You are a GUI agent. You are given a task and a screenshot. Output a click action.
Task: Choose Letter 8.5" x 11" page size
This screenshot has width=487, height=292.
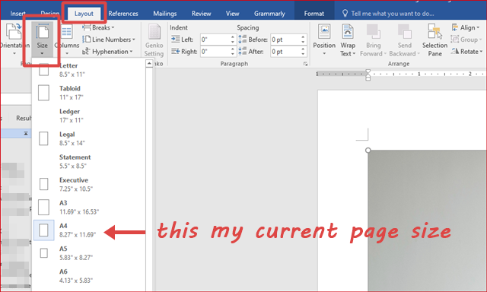pyautogui.click(x=89, y=70)
